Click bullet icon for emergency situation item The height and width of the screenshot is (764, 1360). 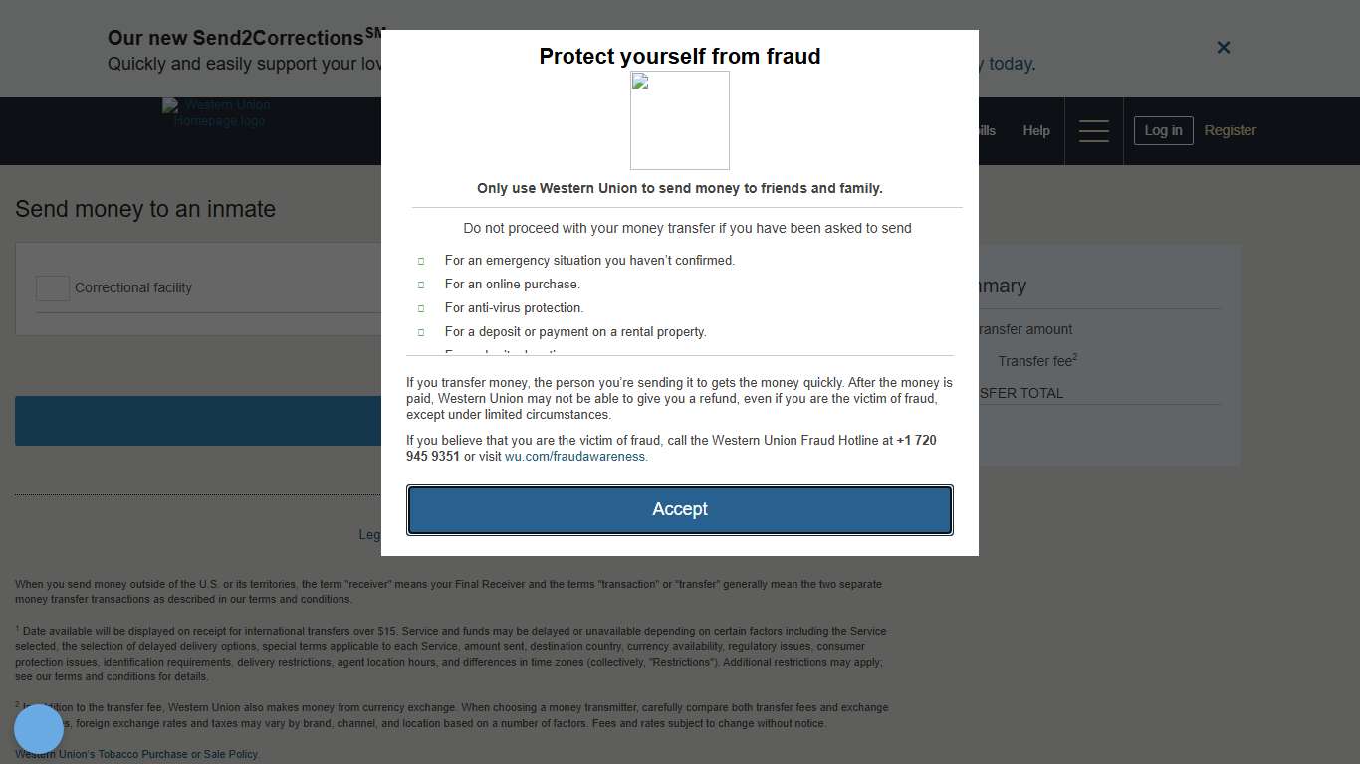[421, 261]
